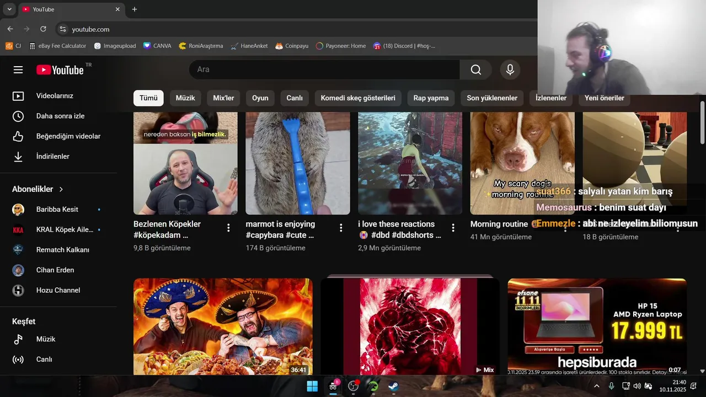This screenshot has height=397, width=706.
Task: Open eBay Fee Calculator bookmark
Action: pyautogui.click(x=57, y=46)
